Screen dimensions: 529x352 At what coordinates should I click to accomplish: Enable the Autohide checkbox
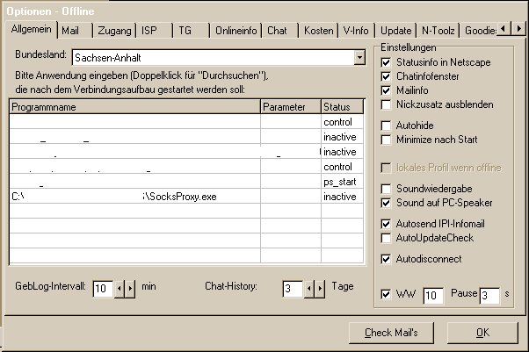[386, 126]
